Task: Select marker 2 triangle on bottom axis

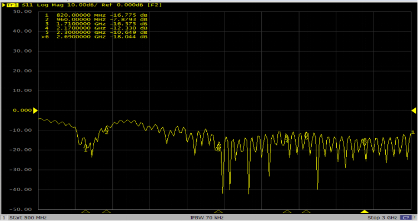Action: [106, 212]
